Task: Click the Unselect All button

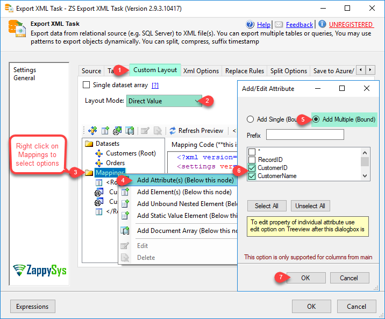Action: pos(310,206)
